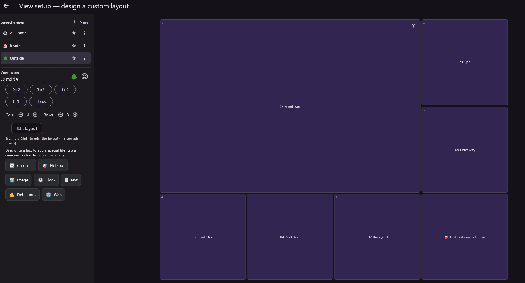
Task: Favorite the Inside view star
Action: tap(74, 46)
